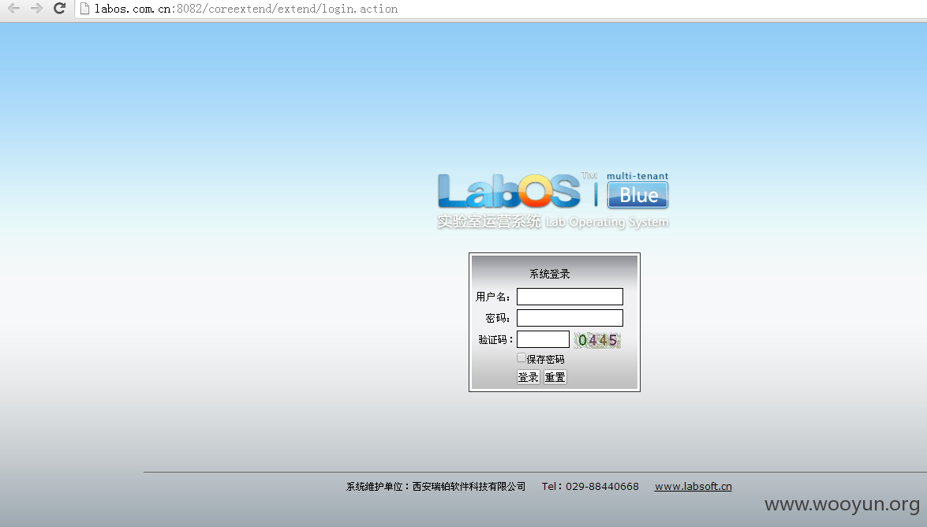The width and height of the screenshot is (927, 527).
Task: Click the 系统登录 heading text
Action: click(x=550, y=274)
